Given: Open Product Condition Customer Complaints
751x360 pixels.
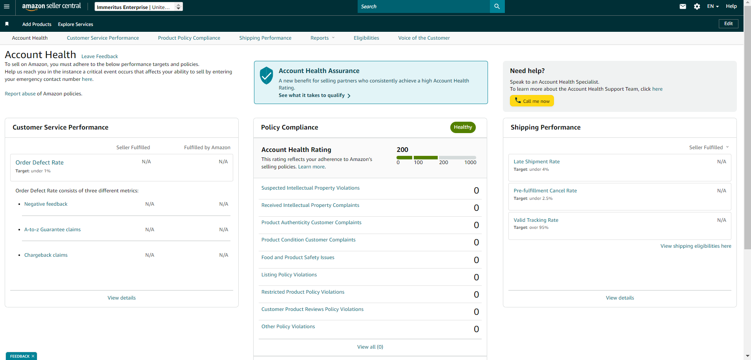Looking at the screenshot, I should tap(309, 240).
